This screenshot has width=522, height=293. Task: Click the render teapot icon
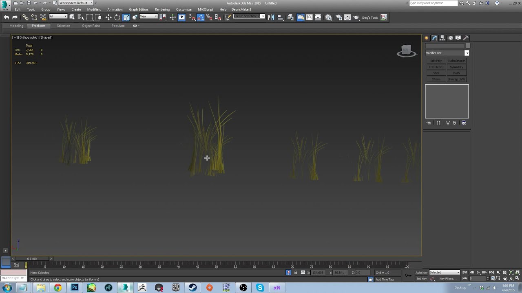pyautogui.click(x=356, y=17)
